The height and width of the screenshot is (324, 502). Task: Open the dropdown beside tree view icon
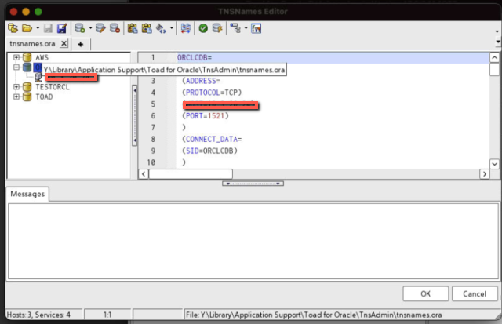tap(246, 28)
